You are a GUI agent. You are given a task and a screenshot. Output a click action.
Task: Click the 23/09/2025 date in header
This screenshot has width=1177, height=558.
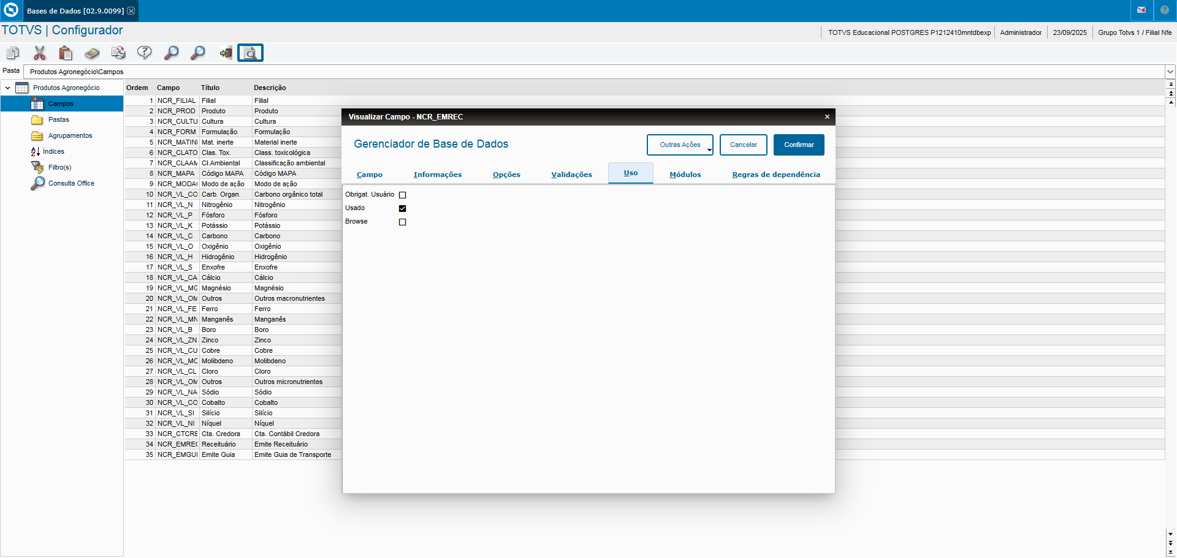[1070, 32]
